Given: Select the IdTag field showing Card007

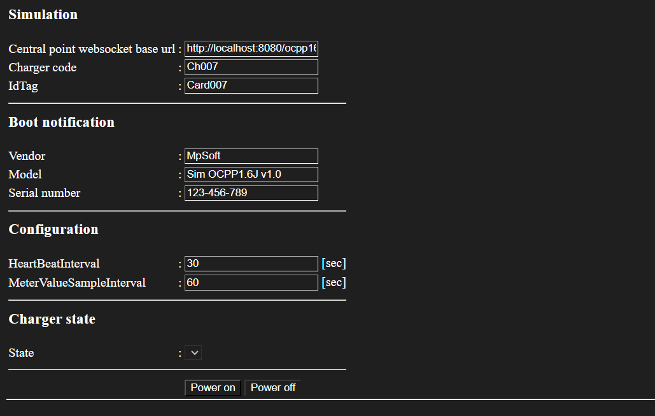Looking at the screenshot, I should click(x=251, y=86).
